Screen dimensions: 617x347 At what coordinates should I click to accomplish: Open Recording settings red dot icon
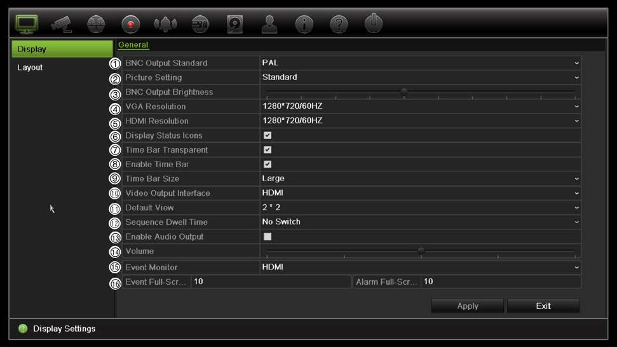point(131,24)
